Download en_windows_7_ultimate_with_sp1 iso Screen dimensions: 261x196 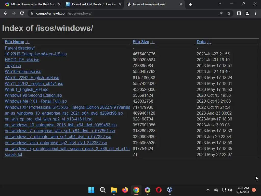pyautogui.click(x=58, y=137)
